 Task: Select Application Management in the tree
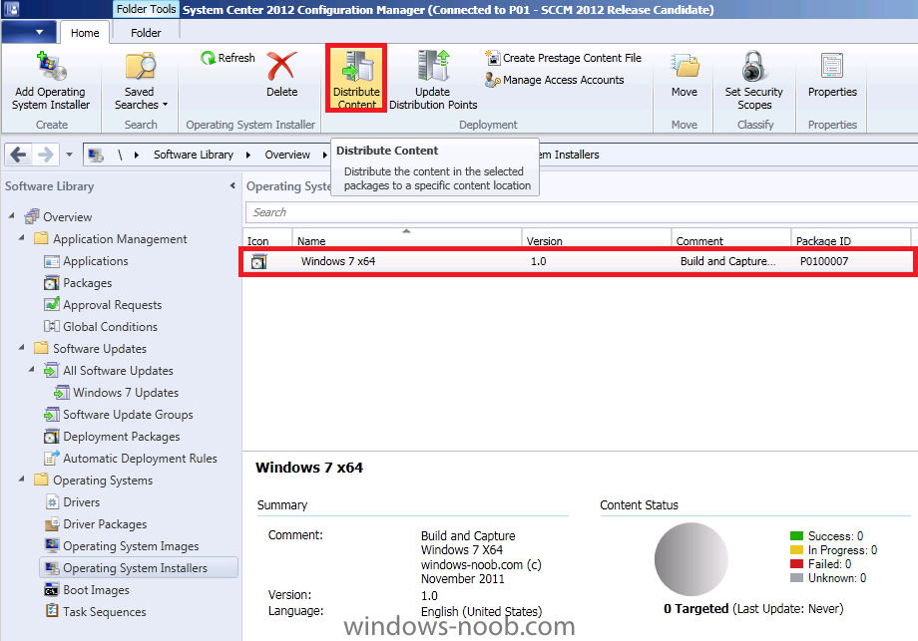coord(120,238)
